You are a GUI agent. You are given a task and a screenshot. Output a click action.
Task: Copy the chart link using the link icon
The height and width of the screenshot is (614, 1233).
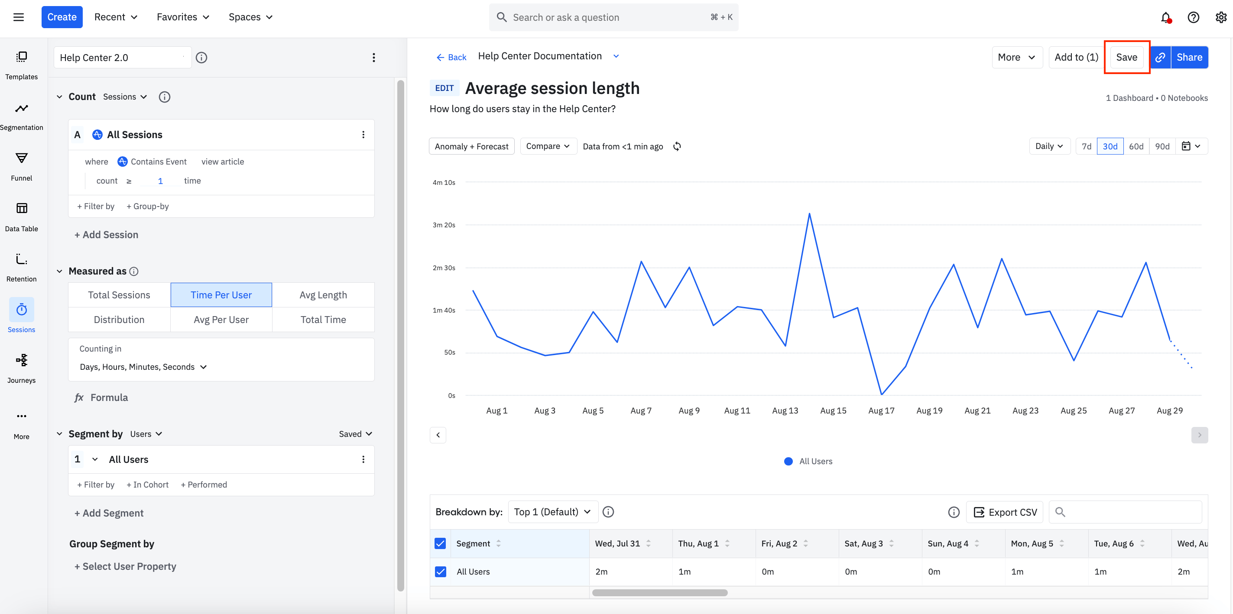(x=1160, y=58)
